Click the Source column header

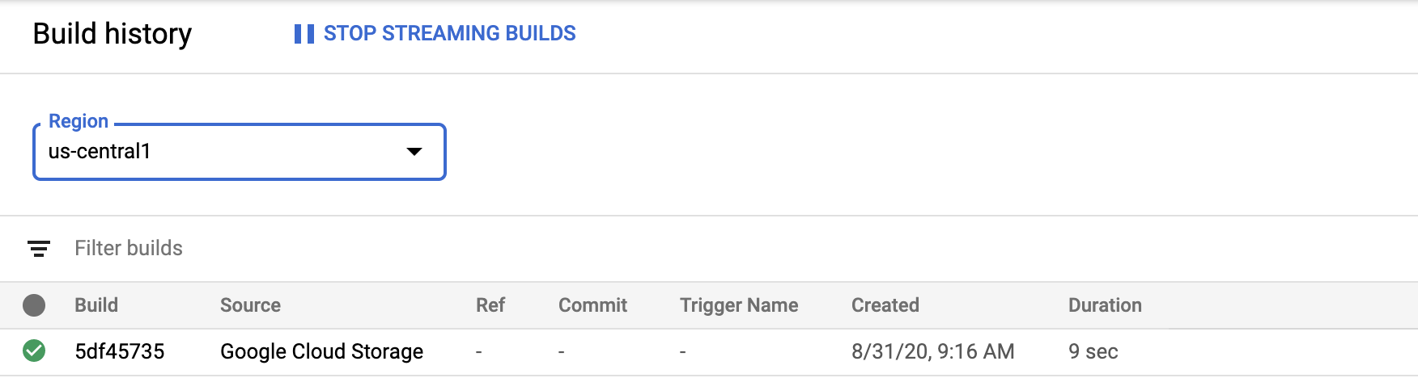(250, 305)
